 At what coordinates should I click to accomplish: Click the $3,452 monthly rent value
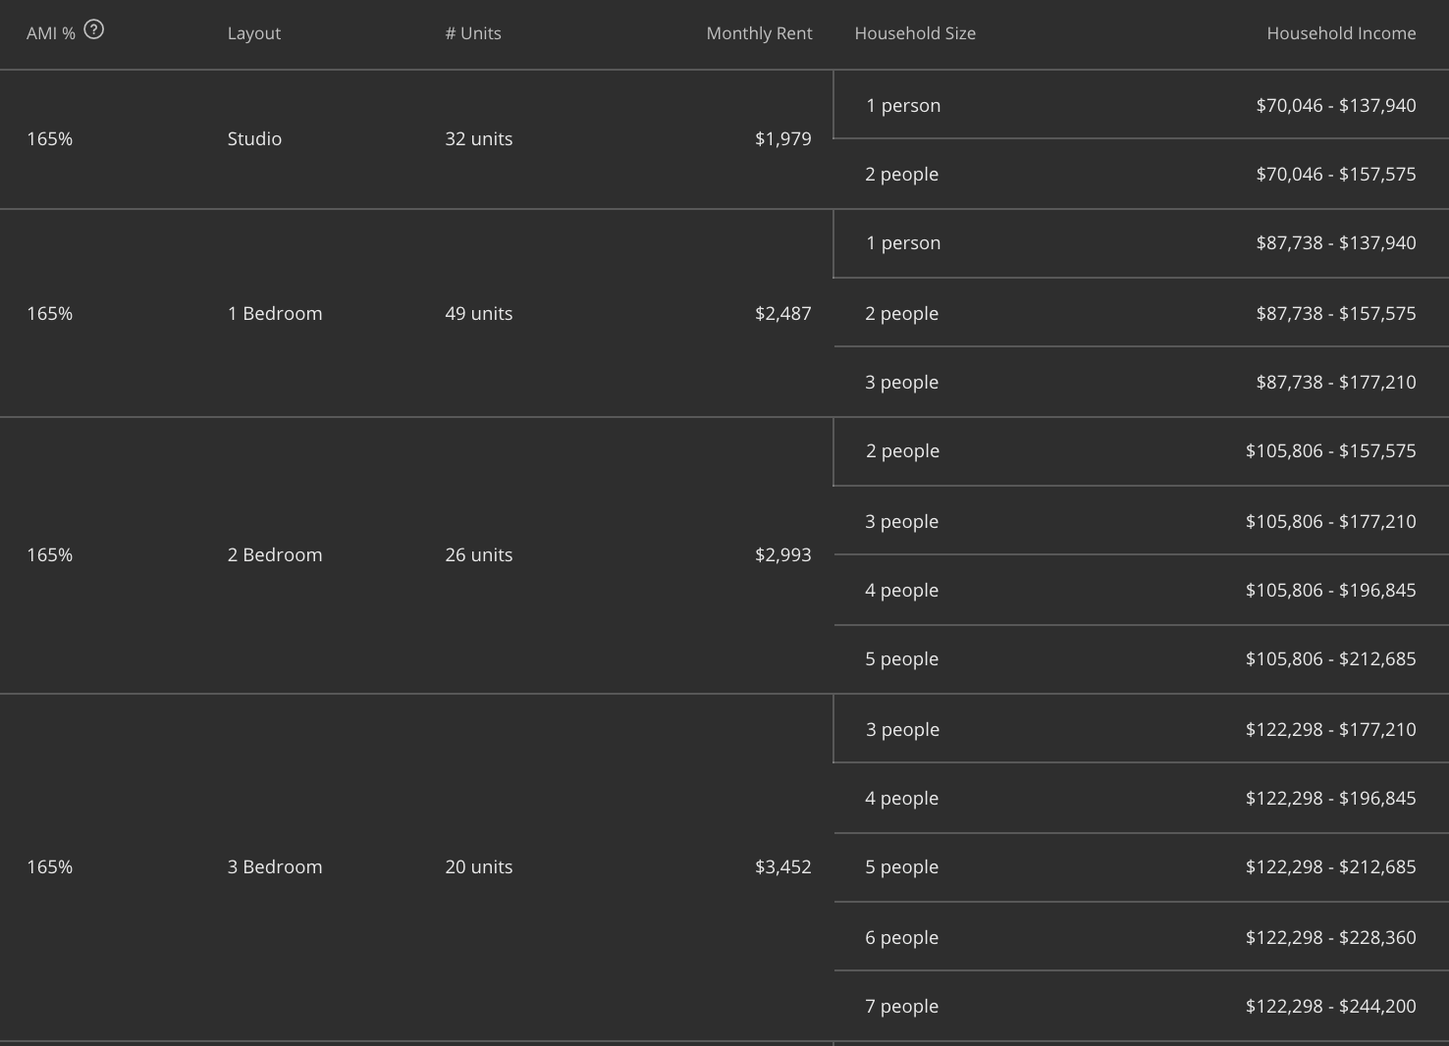point(782,867)
